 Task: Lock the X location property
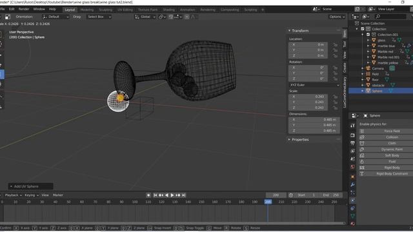(x=335, y=44)
